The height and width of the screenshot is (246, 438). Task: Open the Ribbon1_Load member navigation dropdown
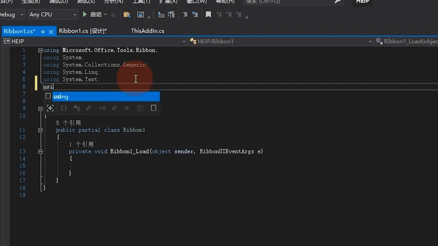[x=406, y=41]
